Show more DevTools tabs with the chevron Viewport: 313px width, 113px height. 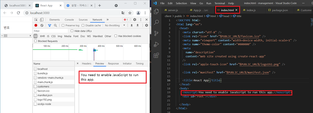(x=108, y=20)
